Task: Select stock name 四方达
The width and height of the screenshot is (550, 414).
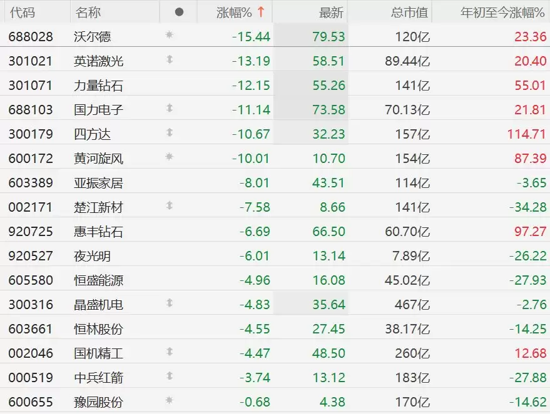Action: pyautogui.click(x=92, y=134)
